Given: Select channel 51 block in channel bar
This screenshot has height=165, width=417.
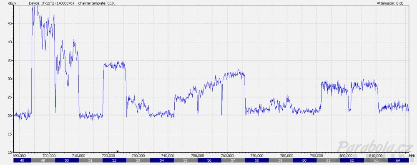Looking at the screenshot, I should pos(90,160).
